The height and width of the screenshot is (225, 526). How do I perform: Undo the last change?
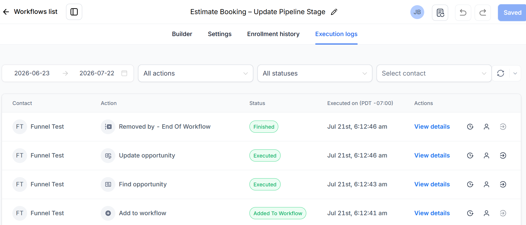(463, 13)
